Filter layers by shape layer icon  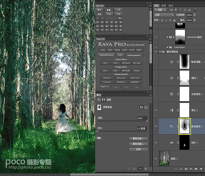click(x=185, y=10)
